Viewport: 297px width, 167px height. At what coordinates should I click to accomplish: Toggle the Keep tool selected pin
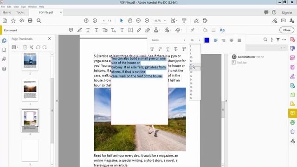pyautogui.click(x=193, y=30)
